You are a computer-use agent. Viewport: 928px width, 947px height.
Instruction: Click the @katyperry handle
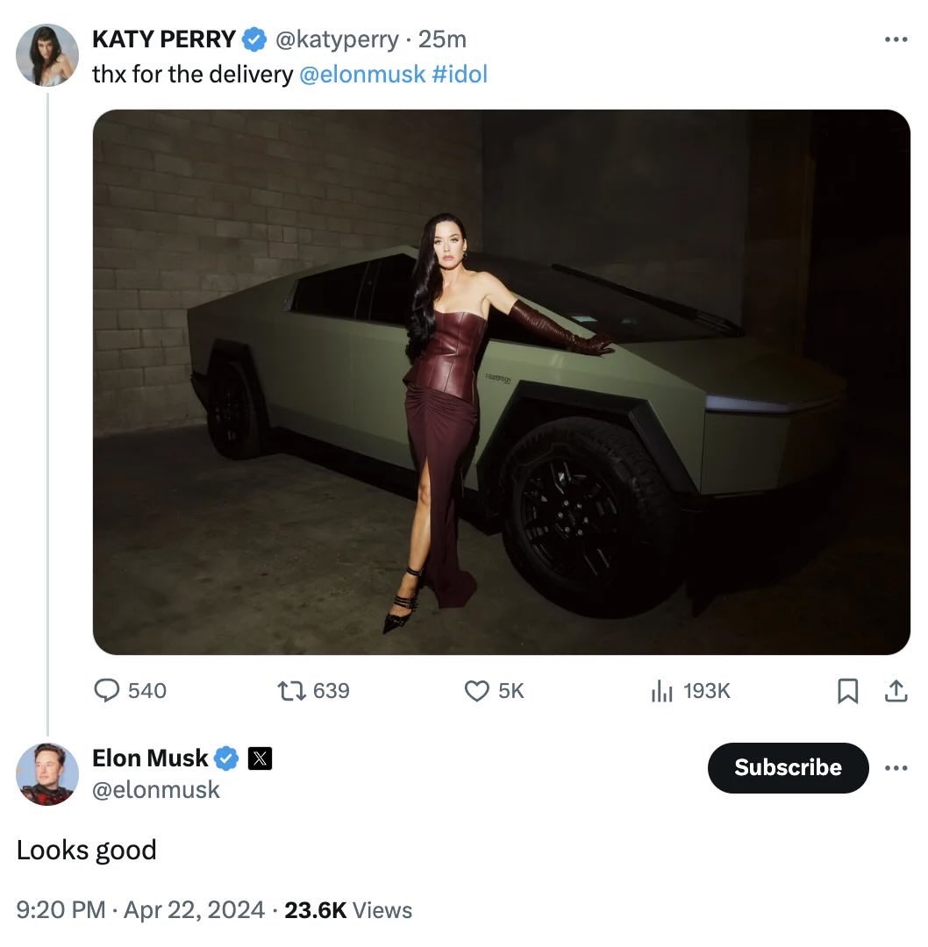[x=337, y=39]
